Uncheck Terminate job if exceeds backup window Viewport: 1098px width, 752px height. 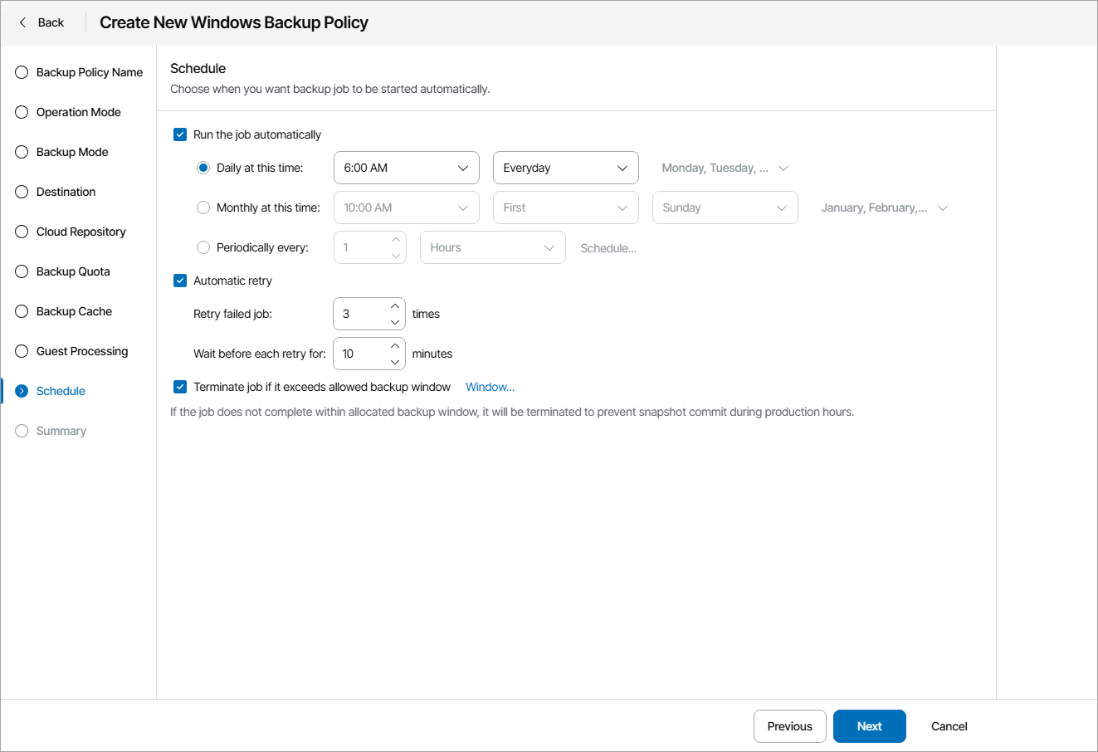(x=180, y=387)
